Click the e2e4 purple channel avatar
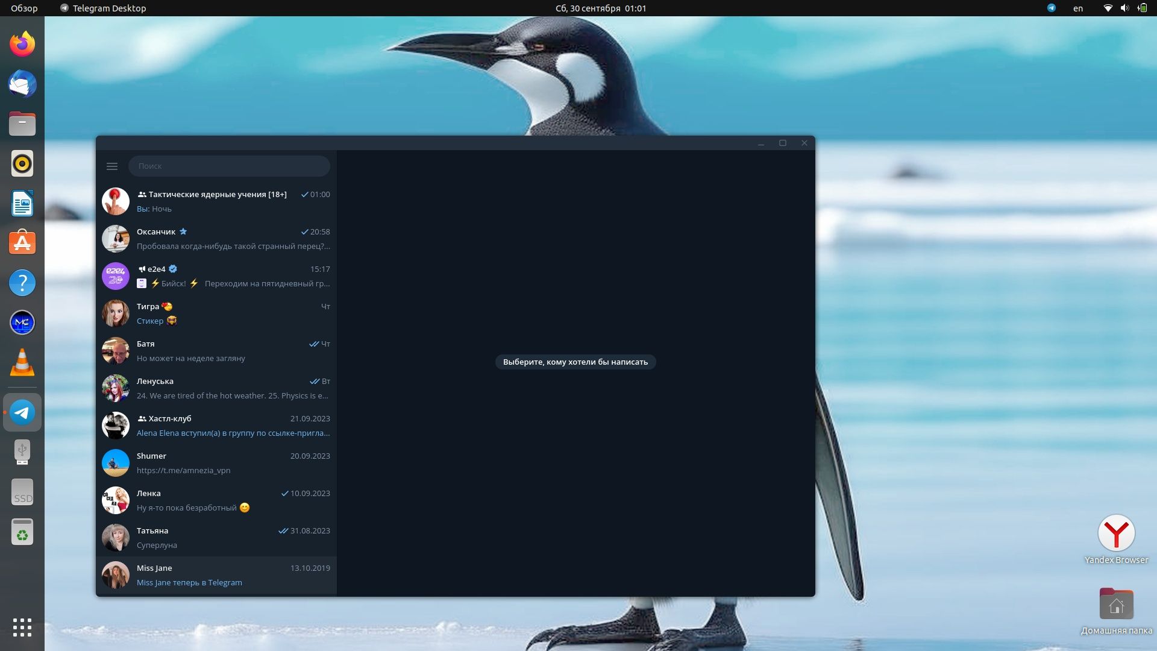Image resolution: width=1157 pixels, height=651 pixels. (116, 276)
